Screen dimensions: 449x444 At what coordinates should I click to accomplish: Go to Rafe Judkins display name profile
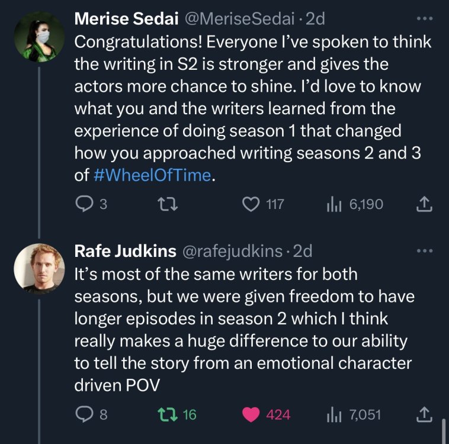click(x=124, y=251)
